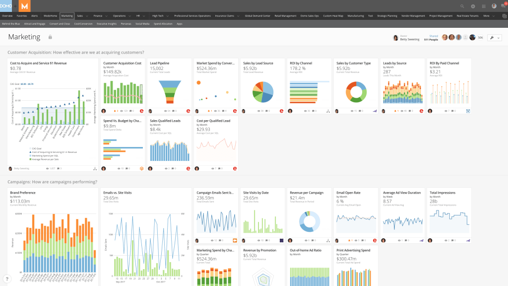Click the alert bell on the Customer Acquisition Cost card
Image resolution: width=508 pixels, height=286 pixels.
(x=116, y=110)
